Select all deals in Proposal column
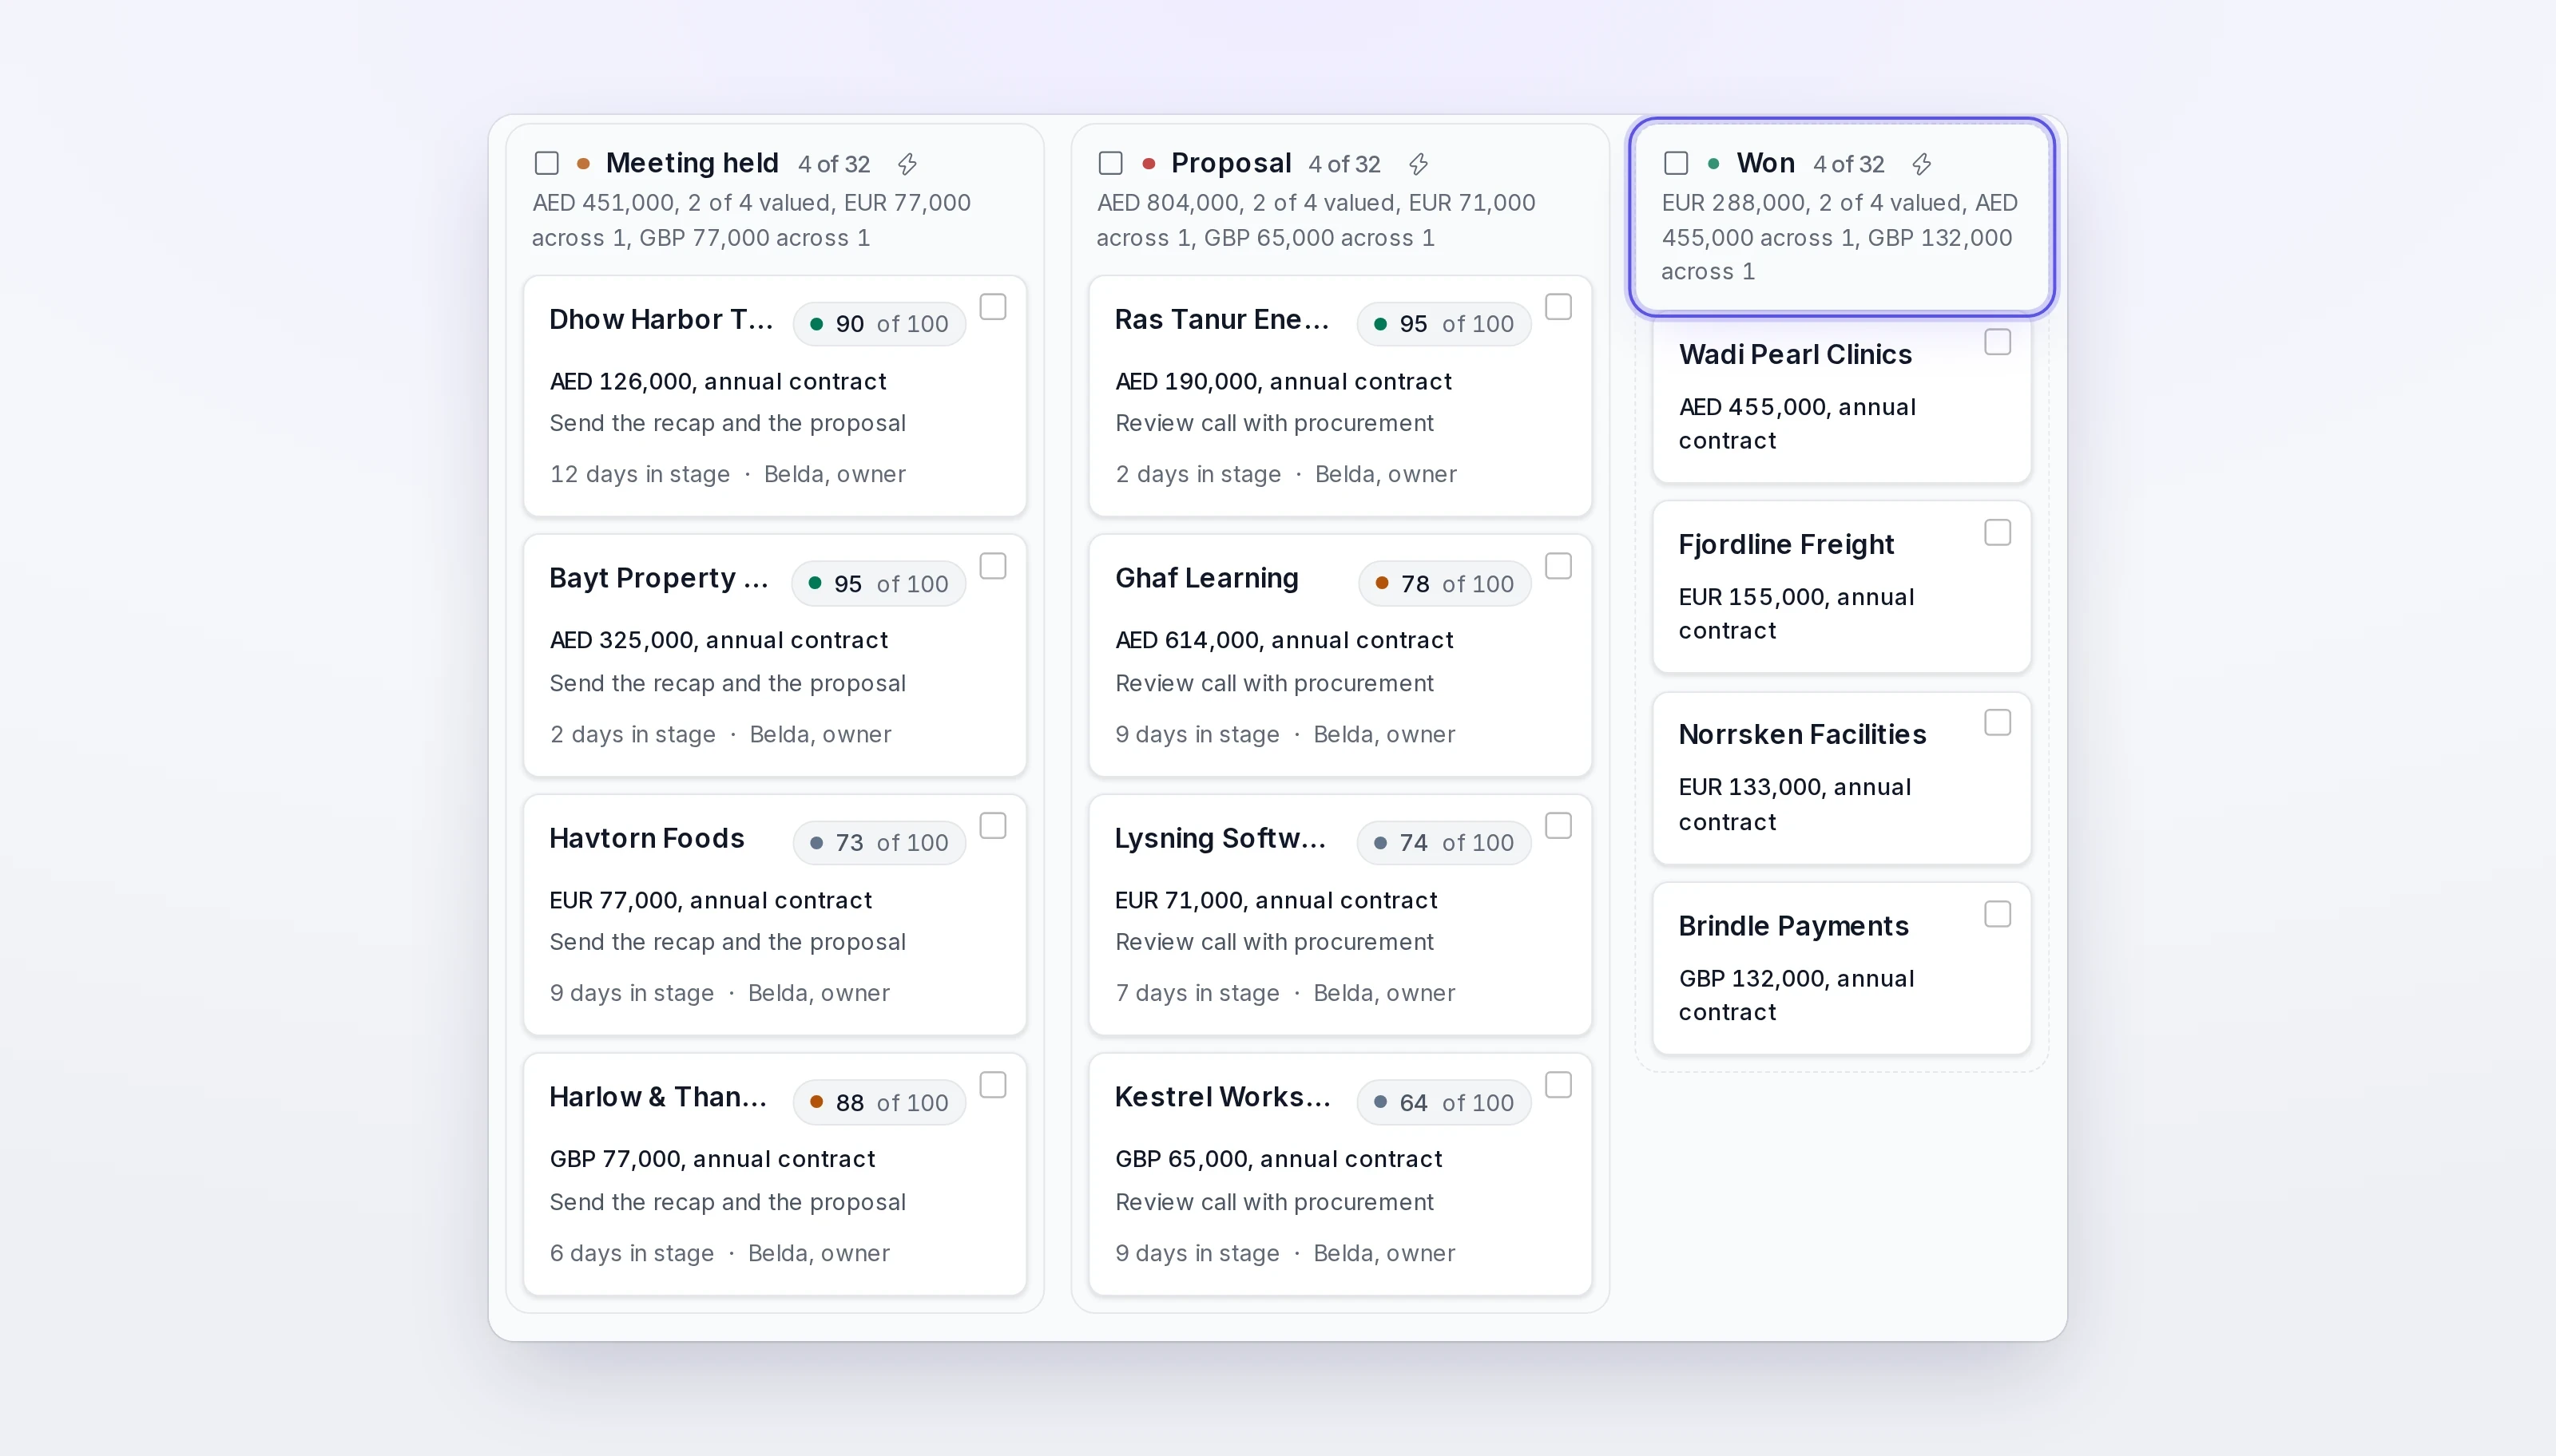The image size is (2556, 1456). point(1110,163)
